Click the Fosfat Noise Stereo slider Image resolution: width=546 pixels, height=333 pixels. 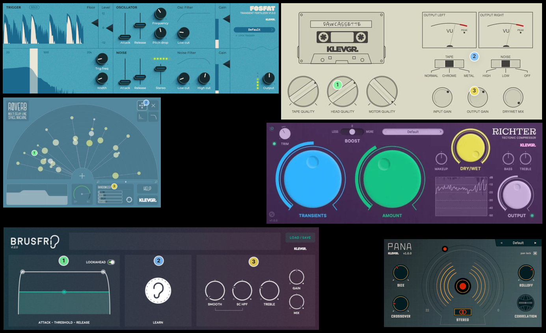tap(160, 69)
